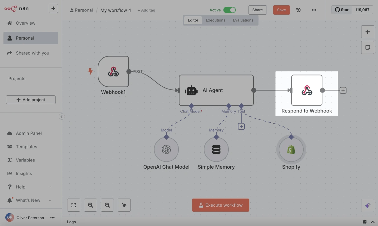Click the 119,967 star count
Viewport: 378px width, 226px height.
coord(362,10)
